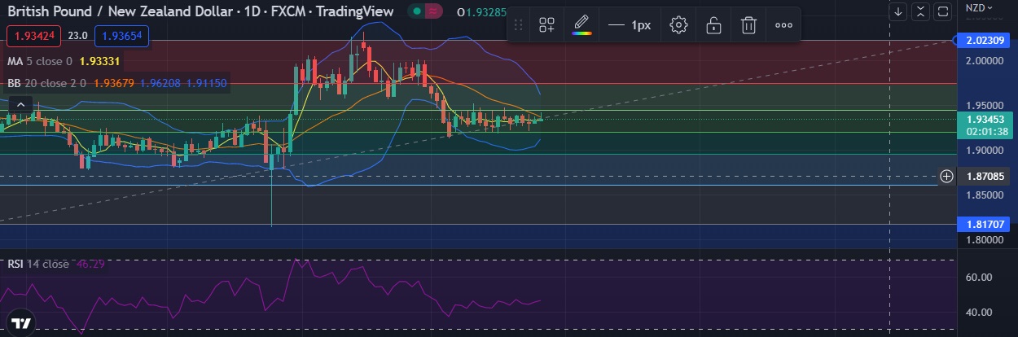Click the pink data-mode indicator

(435, 11)
